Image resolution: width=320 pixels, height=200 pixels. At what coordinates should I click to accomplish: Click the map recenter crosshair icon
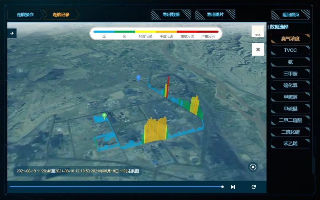click(253, 167)
